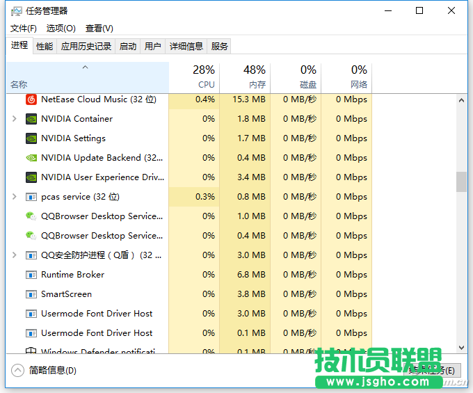This screenshot has height=393, width=473.
Task: Click the NetEase Cloud Music red icon
Action: pos(31,99)
